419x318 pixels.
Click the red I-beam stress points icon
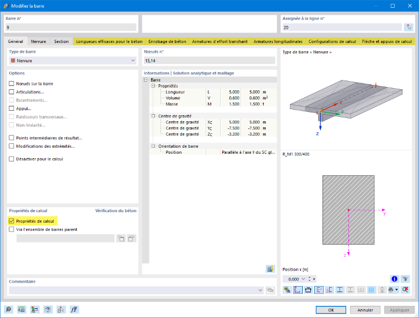pos(340,290)
